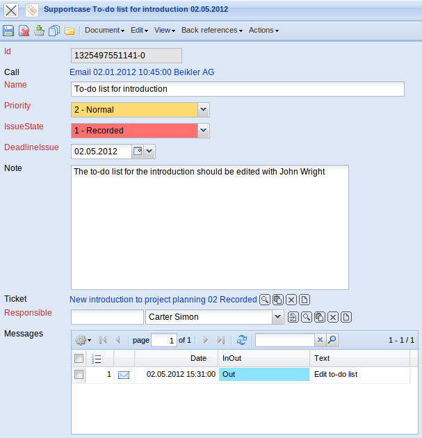Sort messages by the Date column header
Viewport: 422px width, 438px height.
point(198,358)
